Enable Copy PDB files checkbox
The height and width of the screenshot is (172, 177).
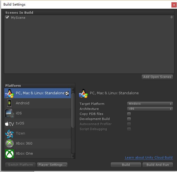pos(129,114)
